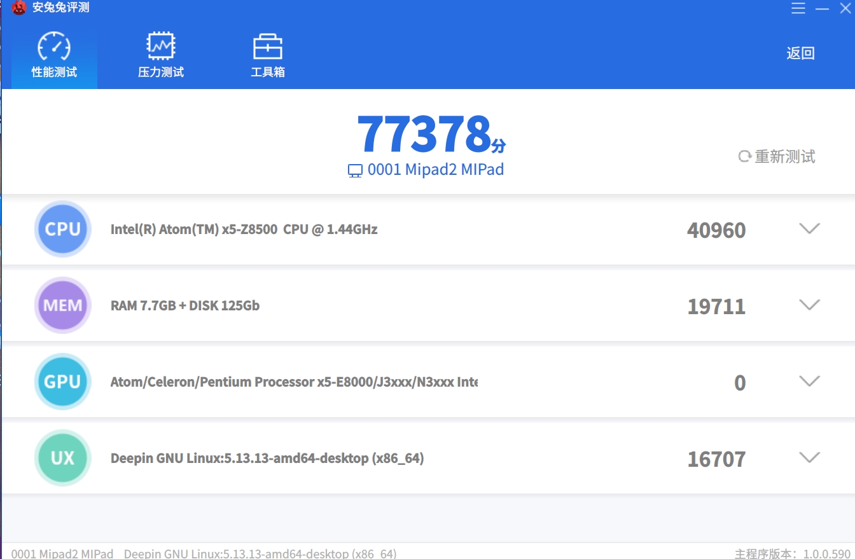Click the device name 0001 Mipad2 MIPad under score
The width and height of the screenshot is (855, 559).
(x=436, y=170)
